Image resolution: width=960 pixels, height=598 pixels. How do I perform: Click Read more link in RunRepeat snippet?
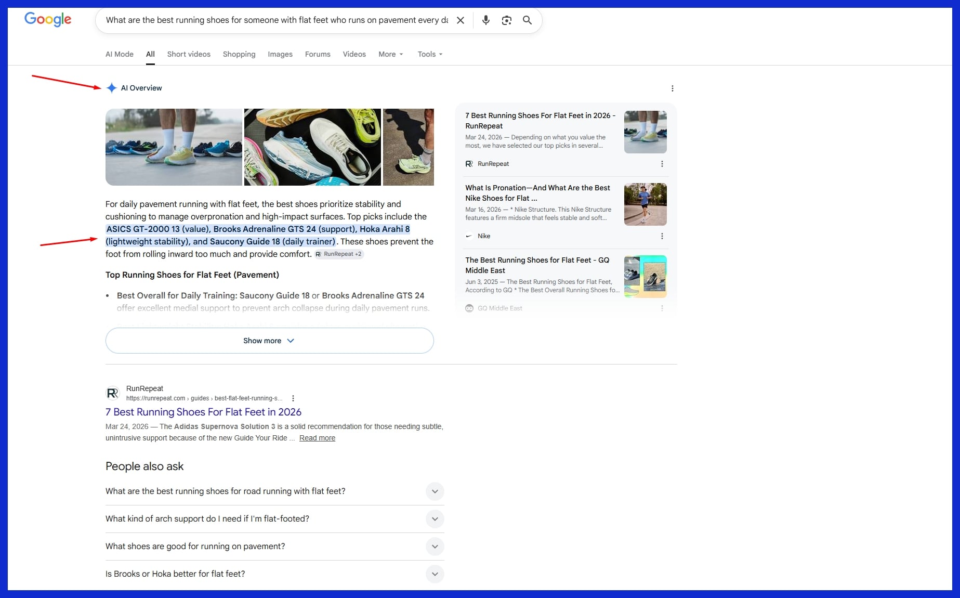317,438
